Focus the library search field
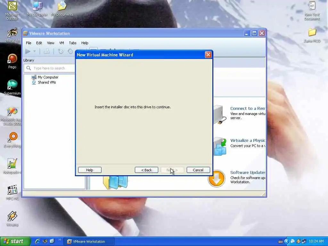 pyautogui.click(x=50, y=68)
